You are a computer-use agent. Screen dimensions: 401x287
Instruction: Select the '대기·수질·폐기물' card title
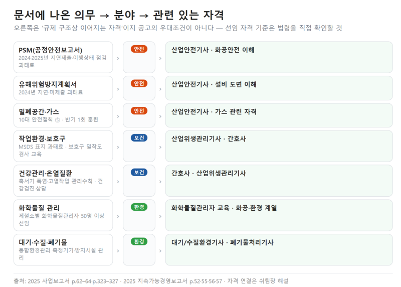[43, 242]
